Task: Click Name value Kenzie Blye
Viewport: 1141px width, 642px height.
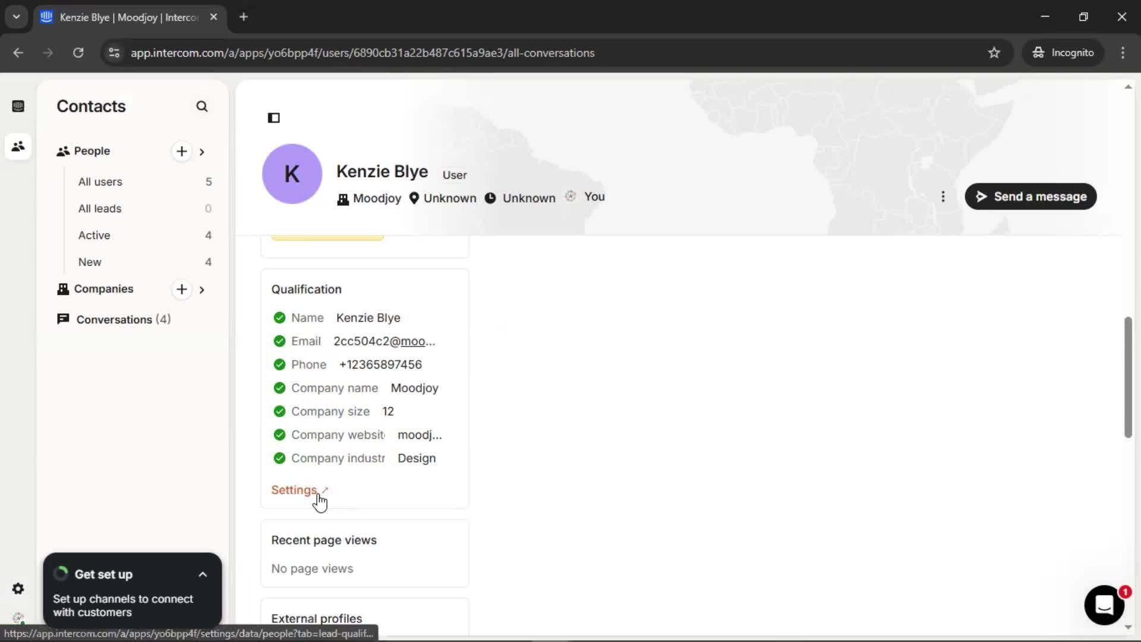Action: 368,318
